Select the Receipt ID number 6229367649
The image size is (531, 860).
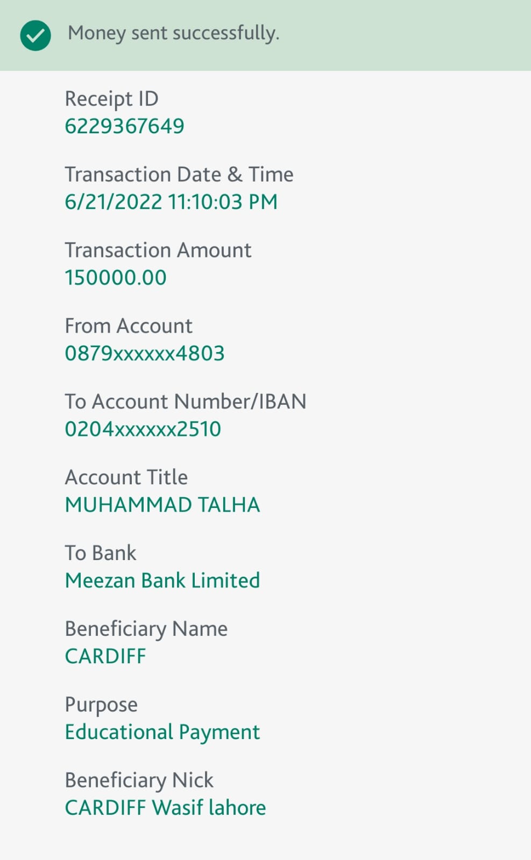point(124,126)
